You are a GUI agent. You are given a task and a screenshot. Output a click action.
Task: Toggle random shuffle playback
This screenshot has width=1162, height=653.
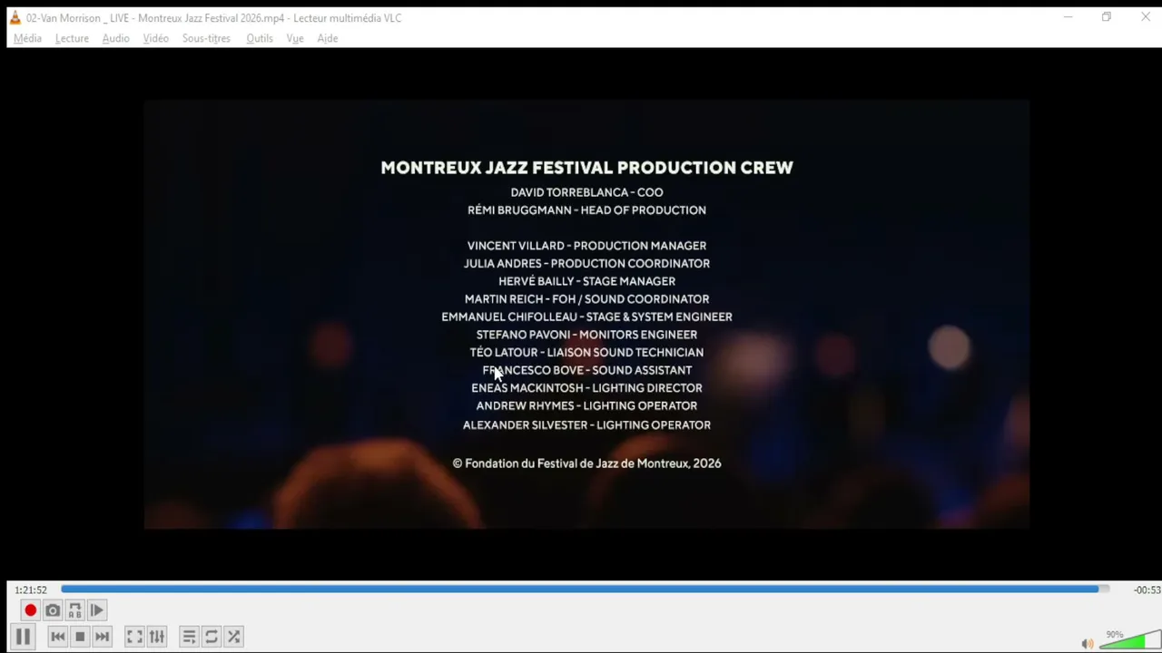point(233,637)
